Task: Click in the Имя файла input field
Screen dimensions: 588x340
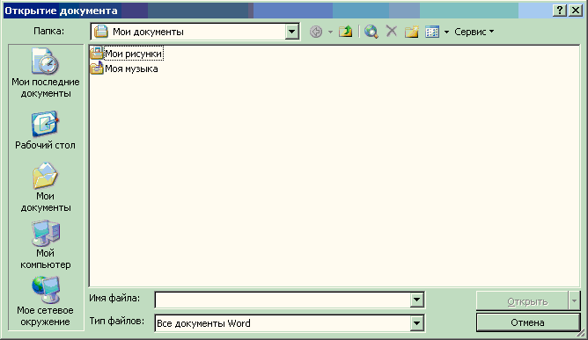Action: click(283, 300)
